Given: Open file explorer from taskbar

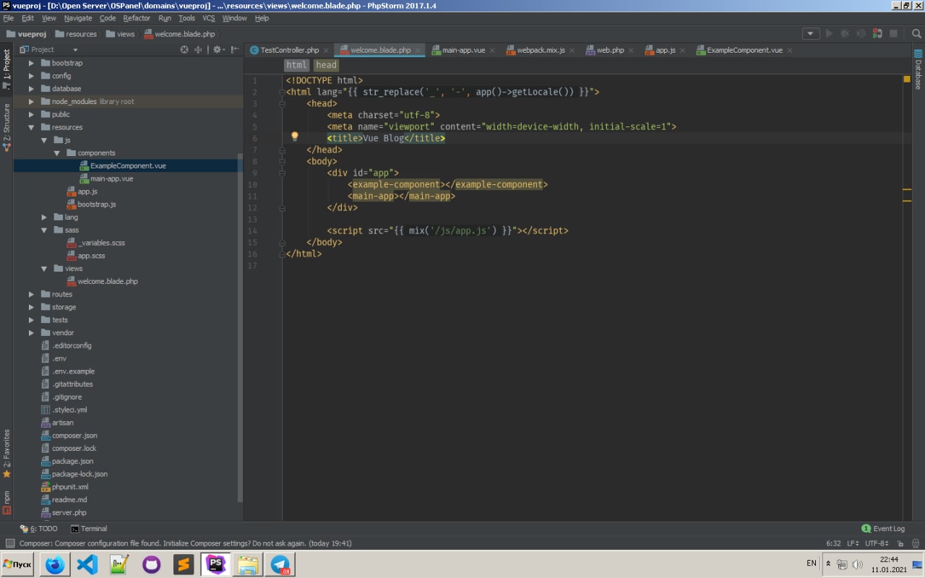Looking at the screenshot, I should [x=248, y=564].
